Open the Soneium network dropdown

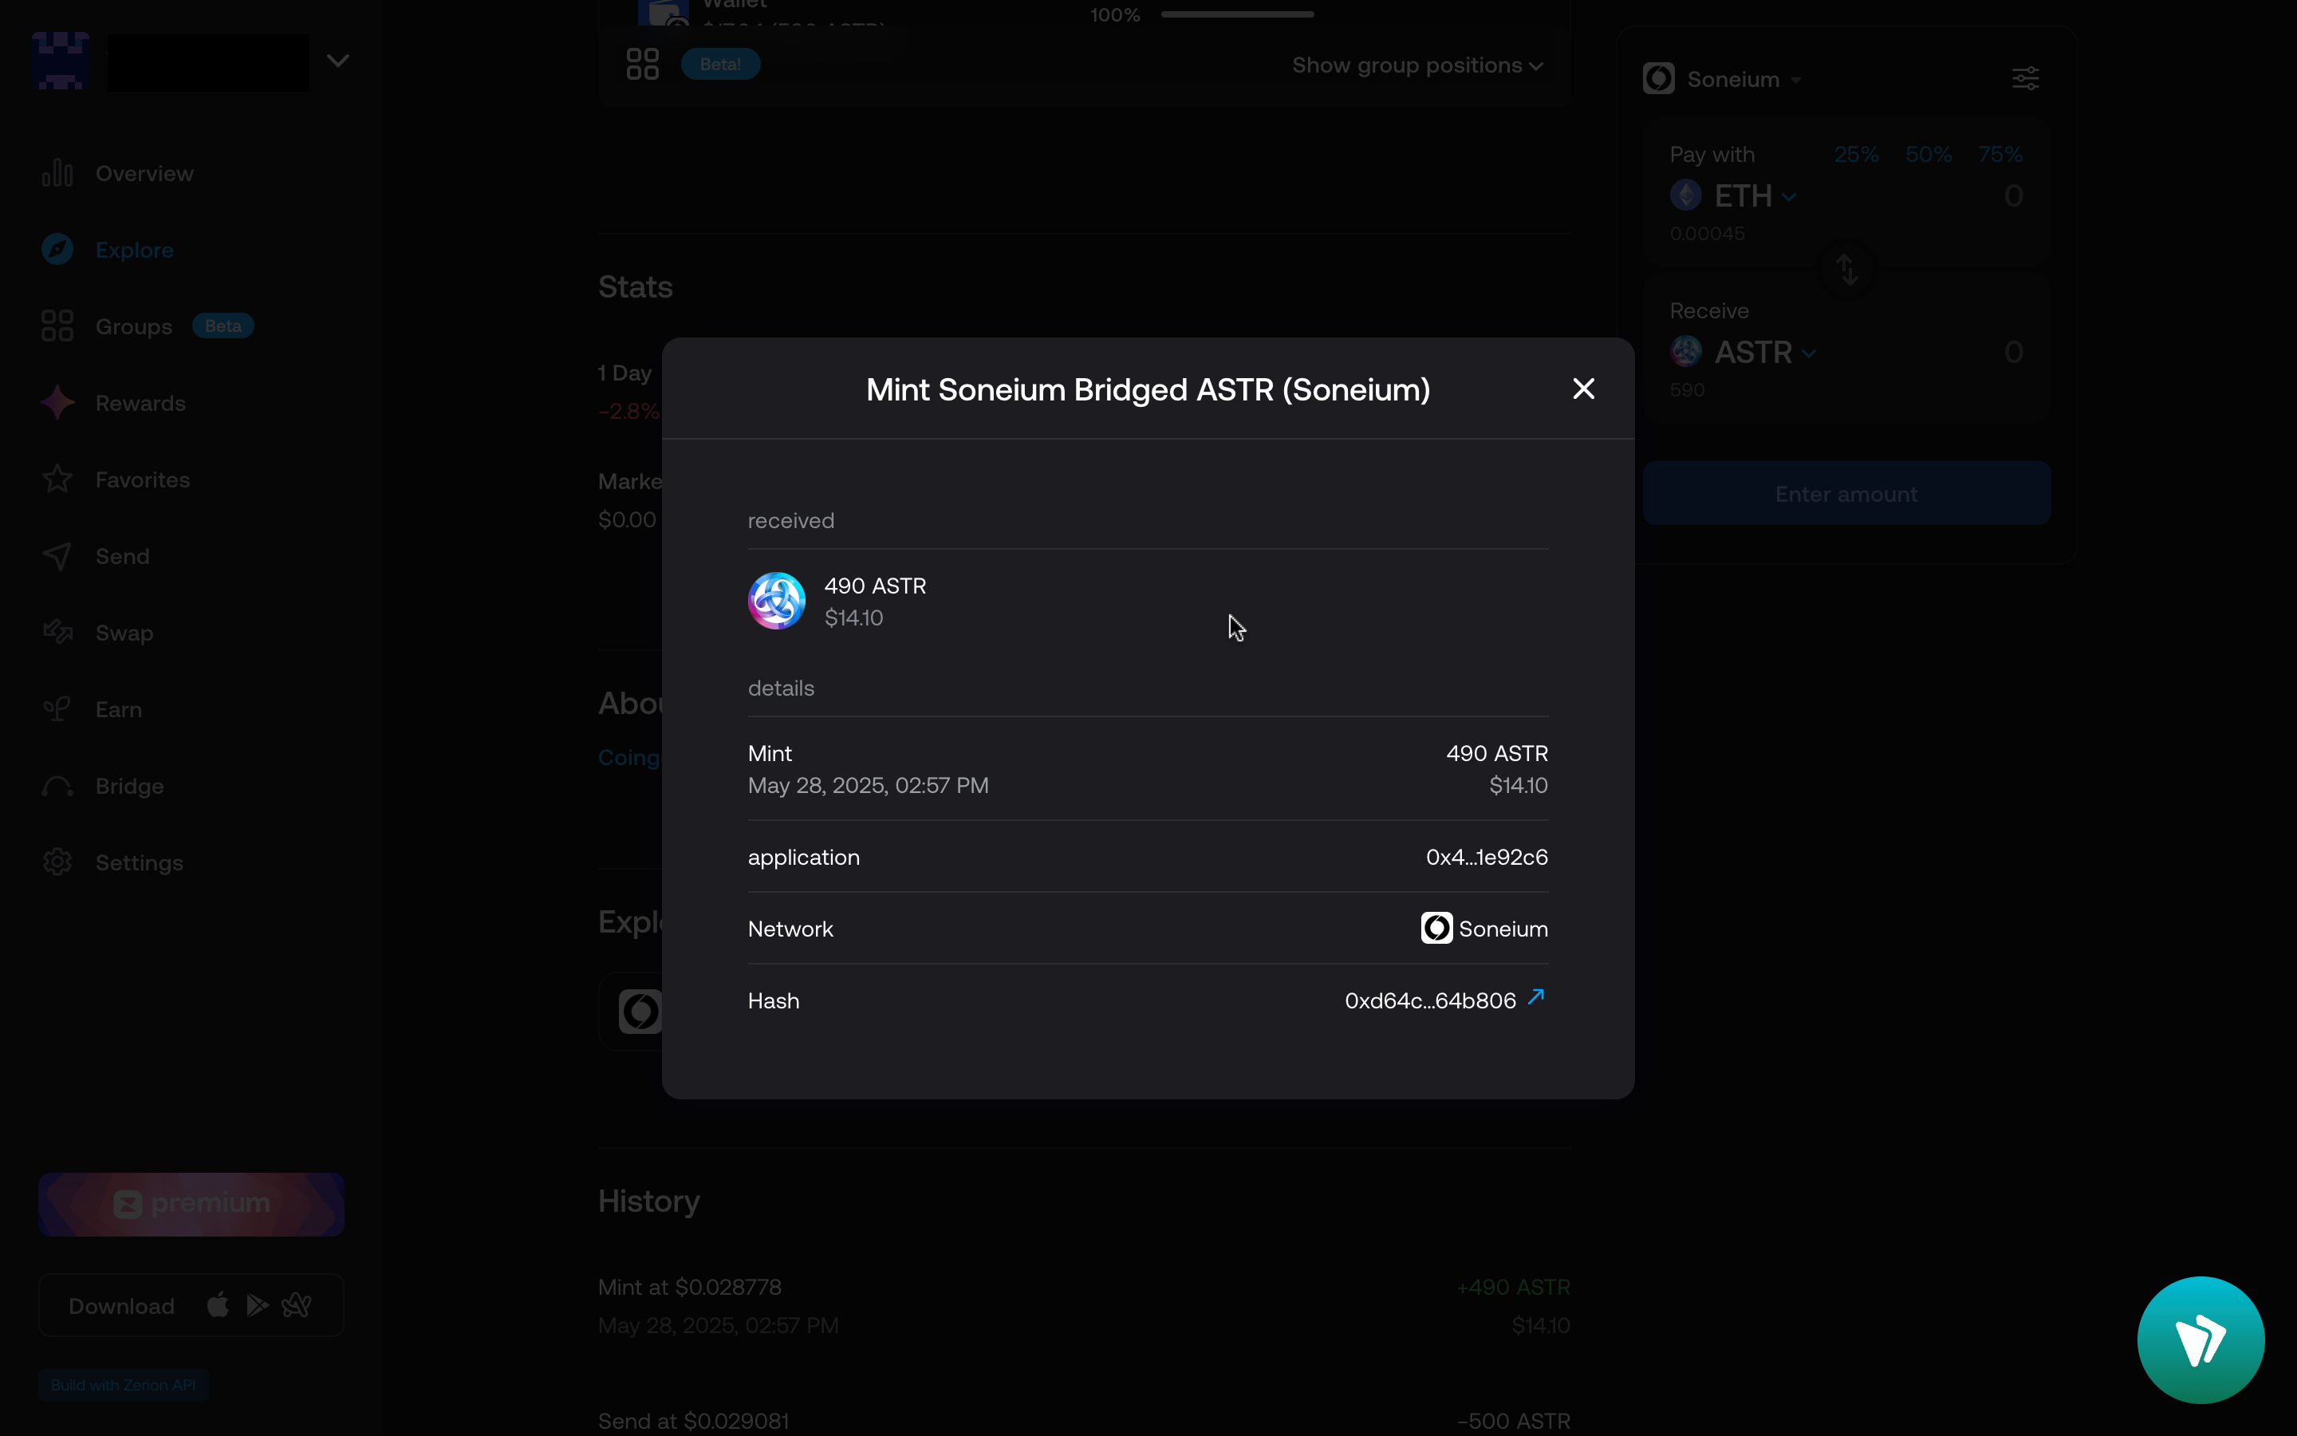(1732, 80)
